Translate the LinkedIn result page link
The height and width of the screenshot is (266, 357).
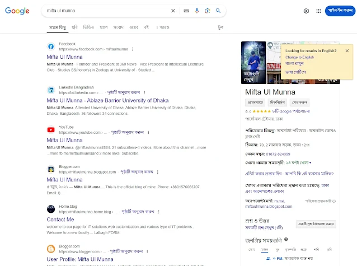[x=124, y=92]
